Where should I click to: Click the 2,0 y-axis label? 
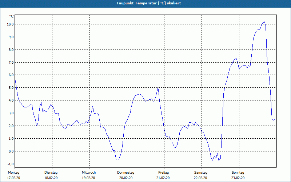11,126
